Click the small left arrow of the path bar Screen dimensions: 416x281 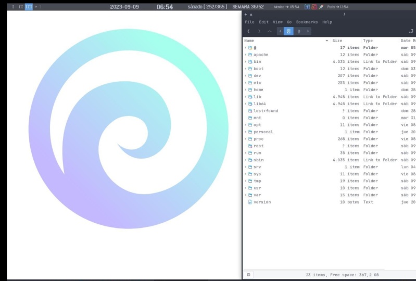point(280,31)
